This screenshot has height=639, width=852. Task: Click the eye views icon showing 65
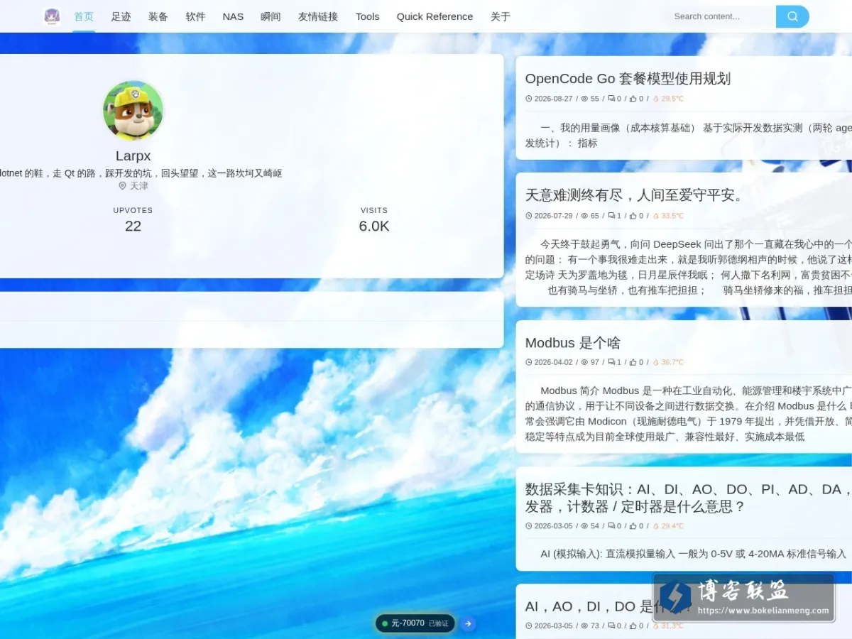coord(584,216)
